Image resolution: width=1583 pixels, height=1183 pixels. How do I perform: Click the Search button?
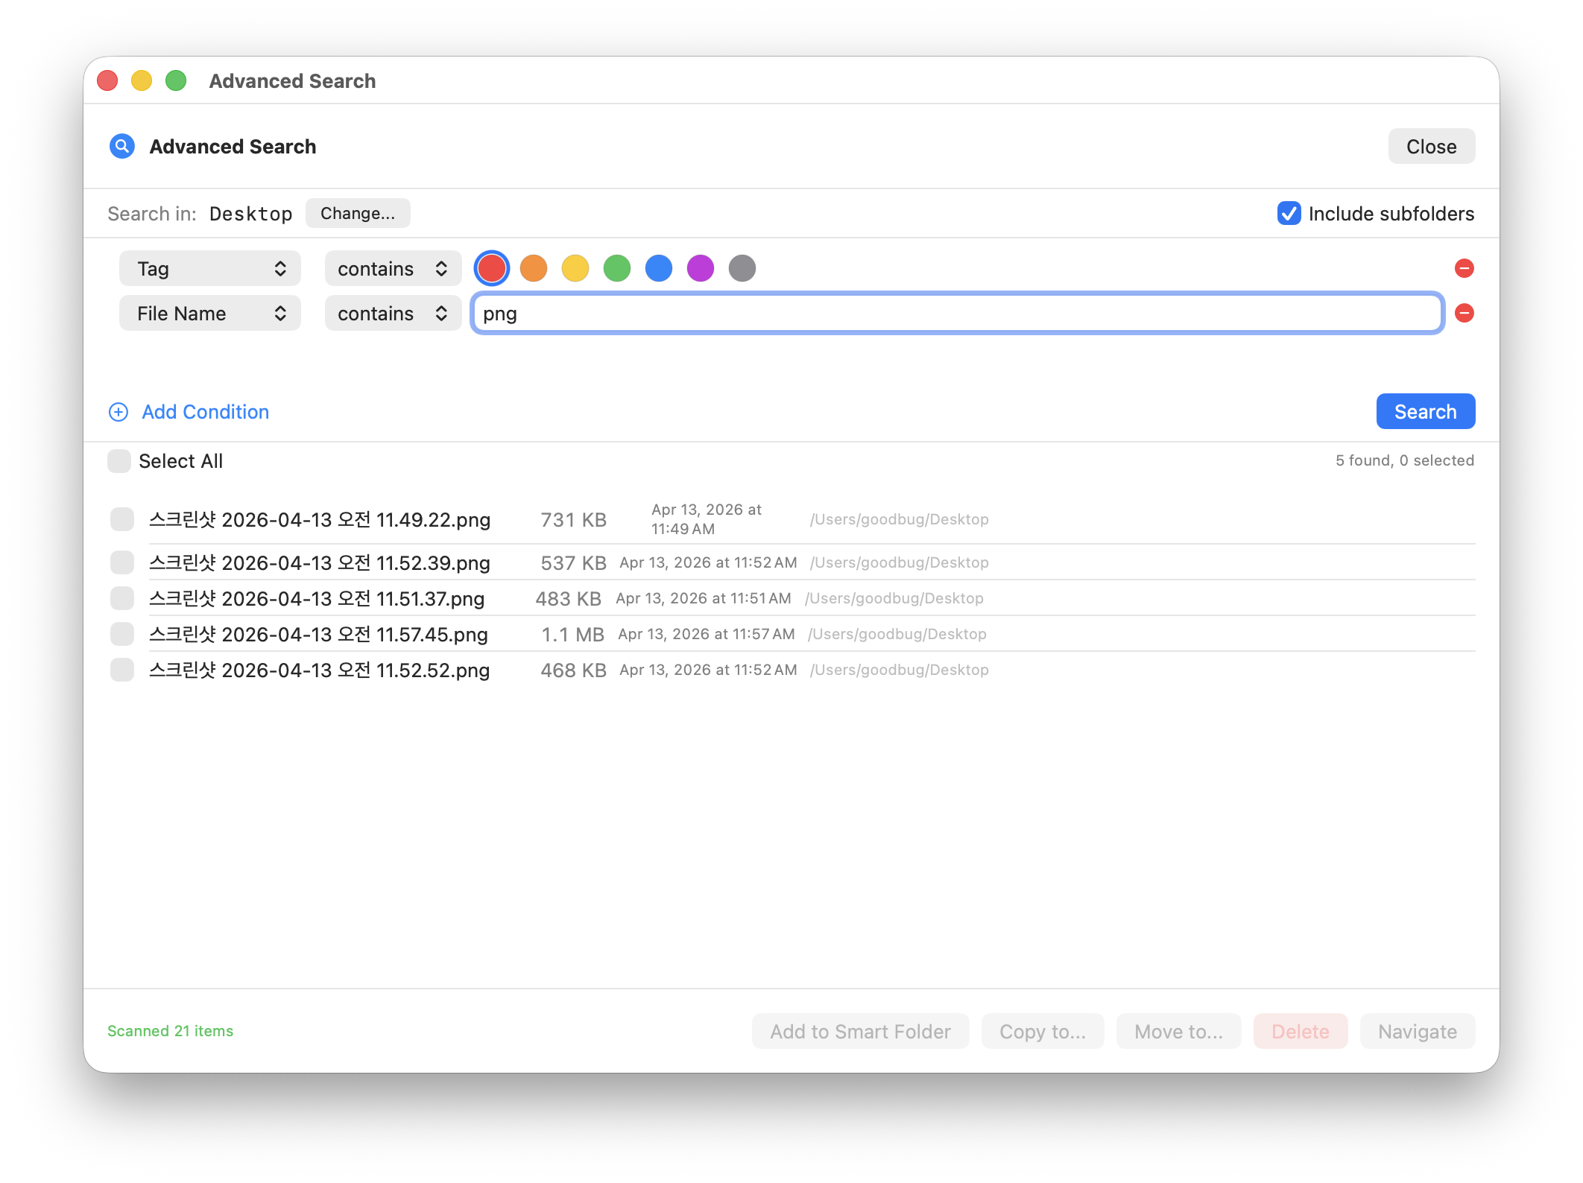[1425, 411]
